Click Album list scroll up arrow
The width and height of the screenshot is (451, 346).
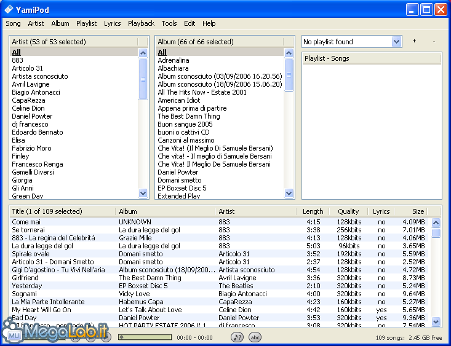pos(289,53)
